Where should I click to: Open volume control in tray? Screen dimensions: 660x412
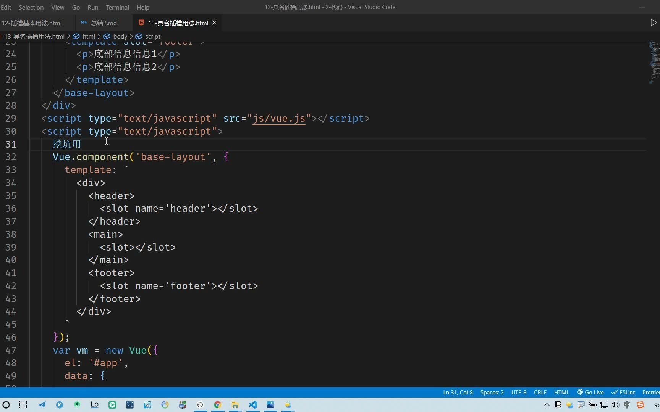tap(615, 405)
